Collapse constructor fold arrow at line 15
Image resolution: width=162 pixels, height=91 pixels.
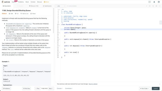click(59, 33)
